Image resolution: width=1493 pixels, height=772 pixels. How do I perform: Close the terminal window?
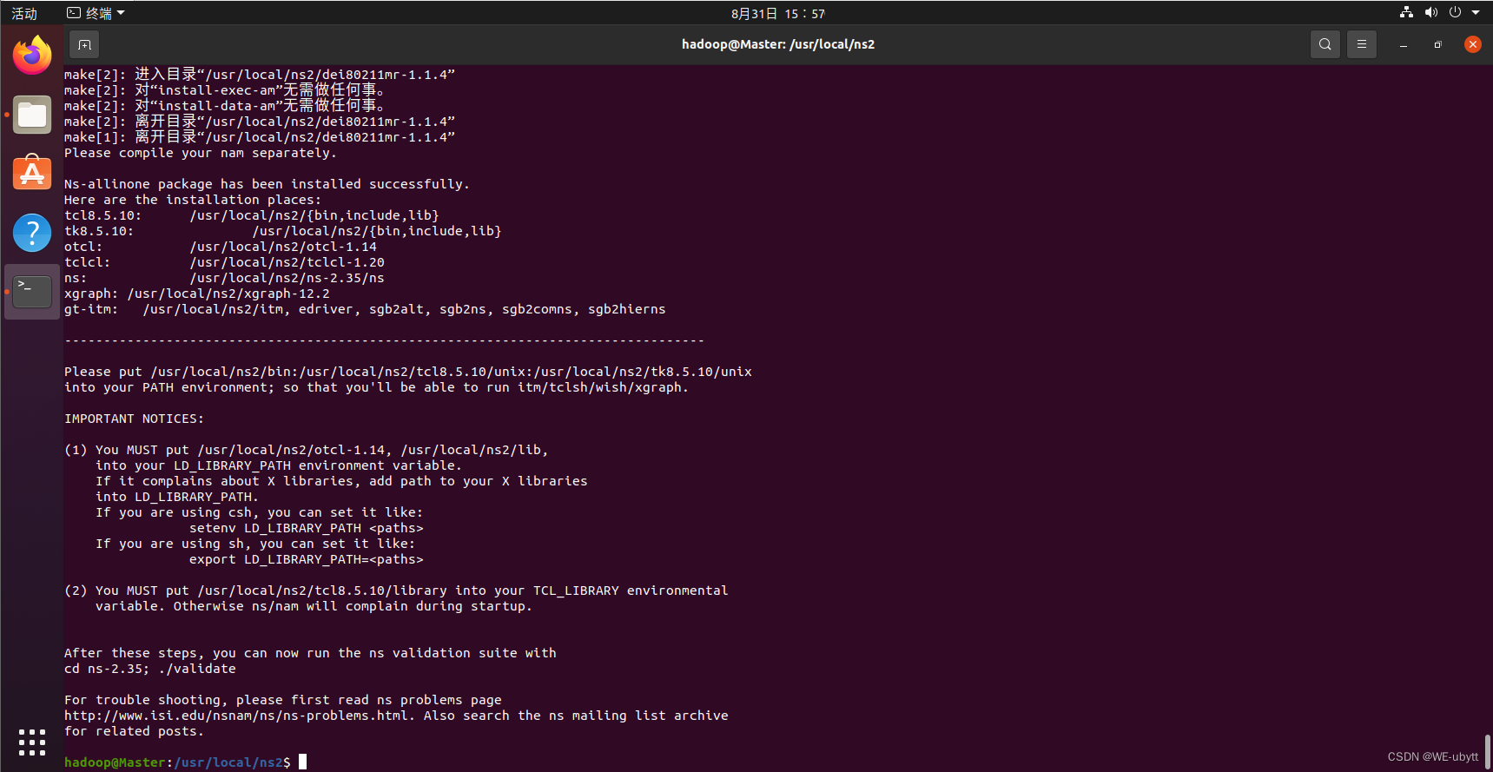click(1473, 44)
